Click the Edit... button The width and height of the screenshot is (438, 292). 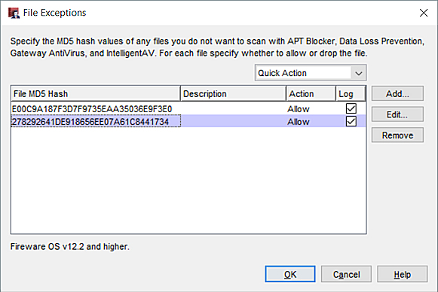pos(397,114)
